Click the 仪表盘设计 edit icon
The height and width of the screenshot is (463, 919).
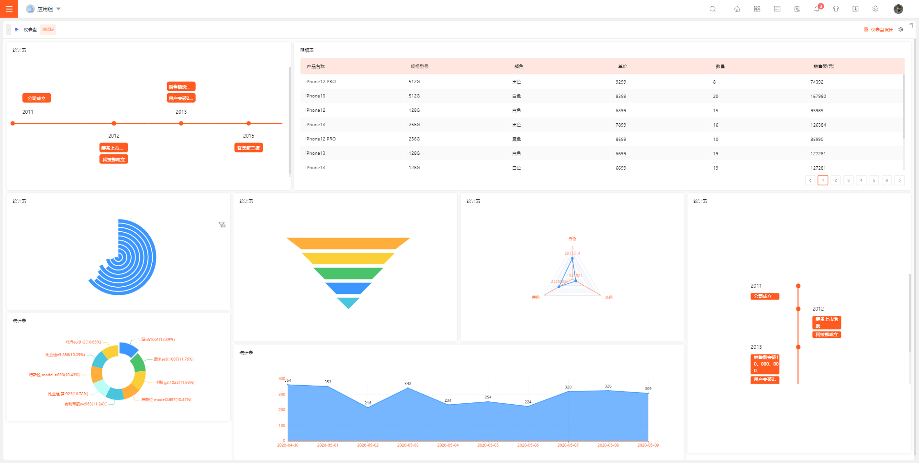pos(866,30)
